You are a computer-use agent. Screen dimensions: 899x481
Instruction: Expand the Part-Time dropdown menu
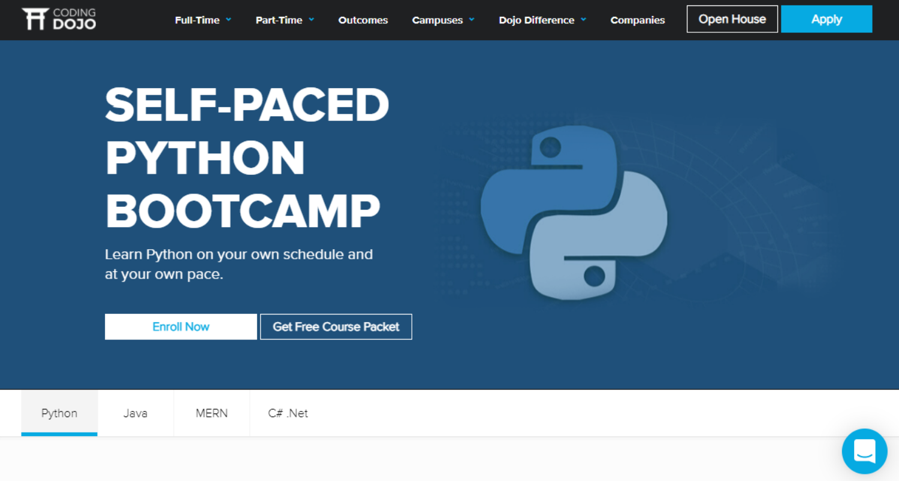tap(279, 20)
